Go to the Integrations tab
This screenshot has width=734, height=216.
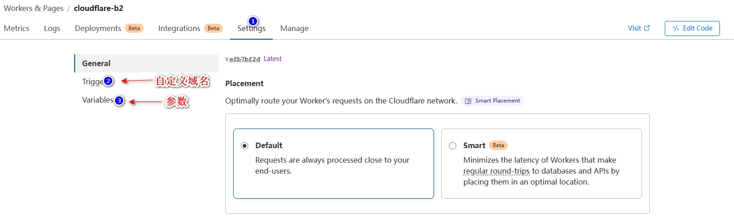[x=179, y=28]
